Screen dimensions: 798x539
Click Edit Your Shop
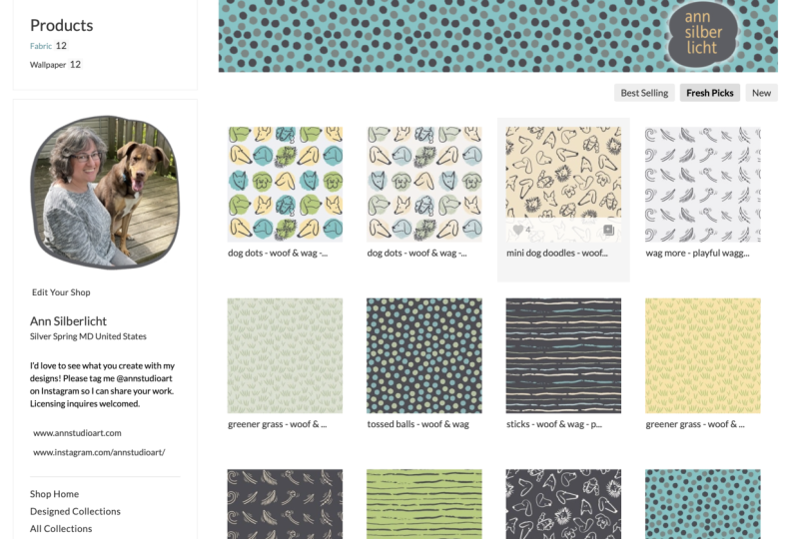61,292
